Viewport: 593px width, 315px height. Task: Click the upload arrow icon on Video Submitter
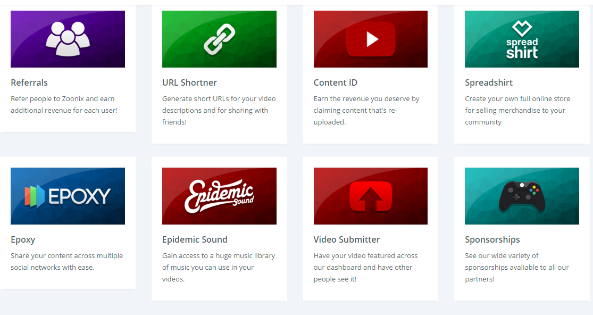[371, 196]
